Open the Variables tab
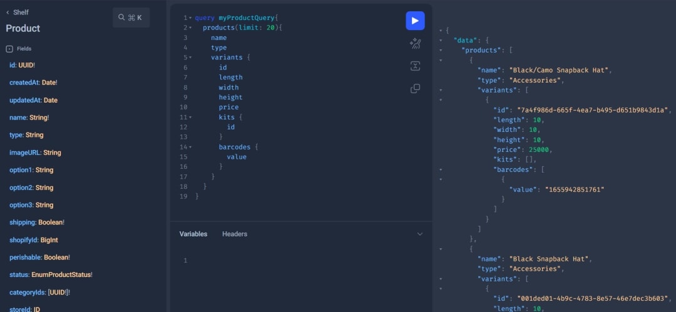676x312 pixels. tap(193, 234)
